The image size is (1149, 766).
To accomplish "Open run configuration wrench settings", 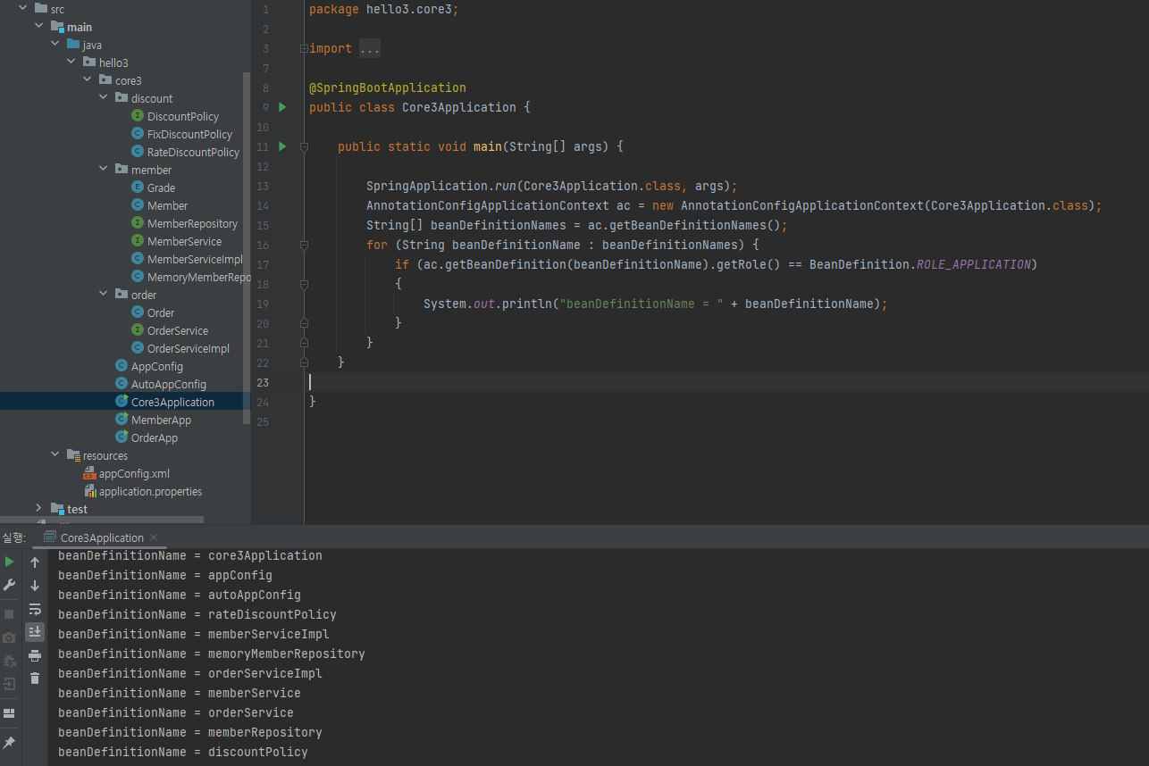I will click(9, 585).
